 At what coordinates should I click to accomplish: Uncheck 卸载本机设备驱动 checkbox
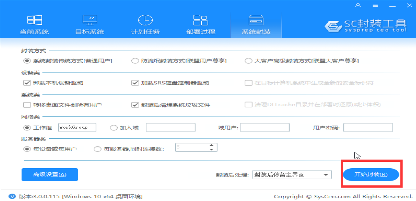click(x=27, y=83)
